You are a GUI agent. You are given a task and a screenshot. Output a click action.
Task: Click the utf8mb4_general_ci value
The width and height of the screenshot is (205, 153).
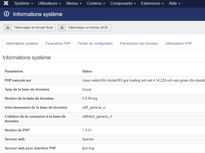coord(97,116)
